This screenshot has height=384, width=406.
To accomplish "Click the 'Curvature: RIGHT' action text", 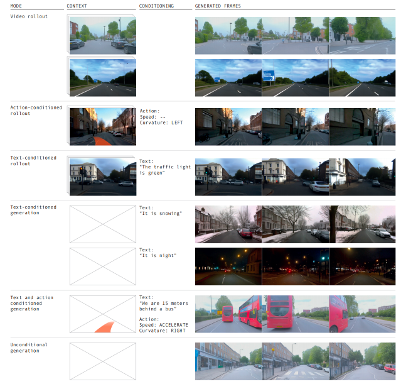I will point(163,331).
